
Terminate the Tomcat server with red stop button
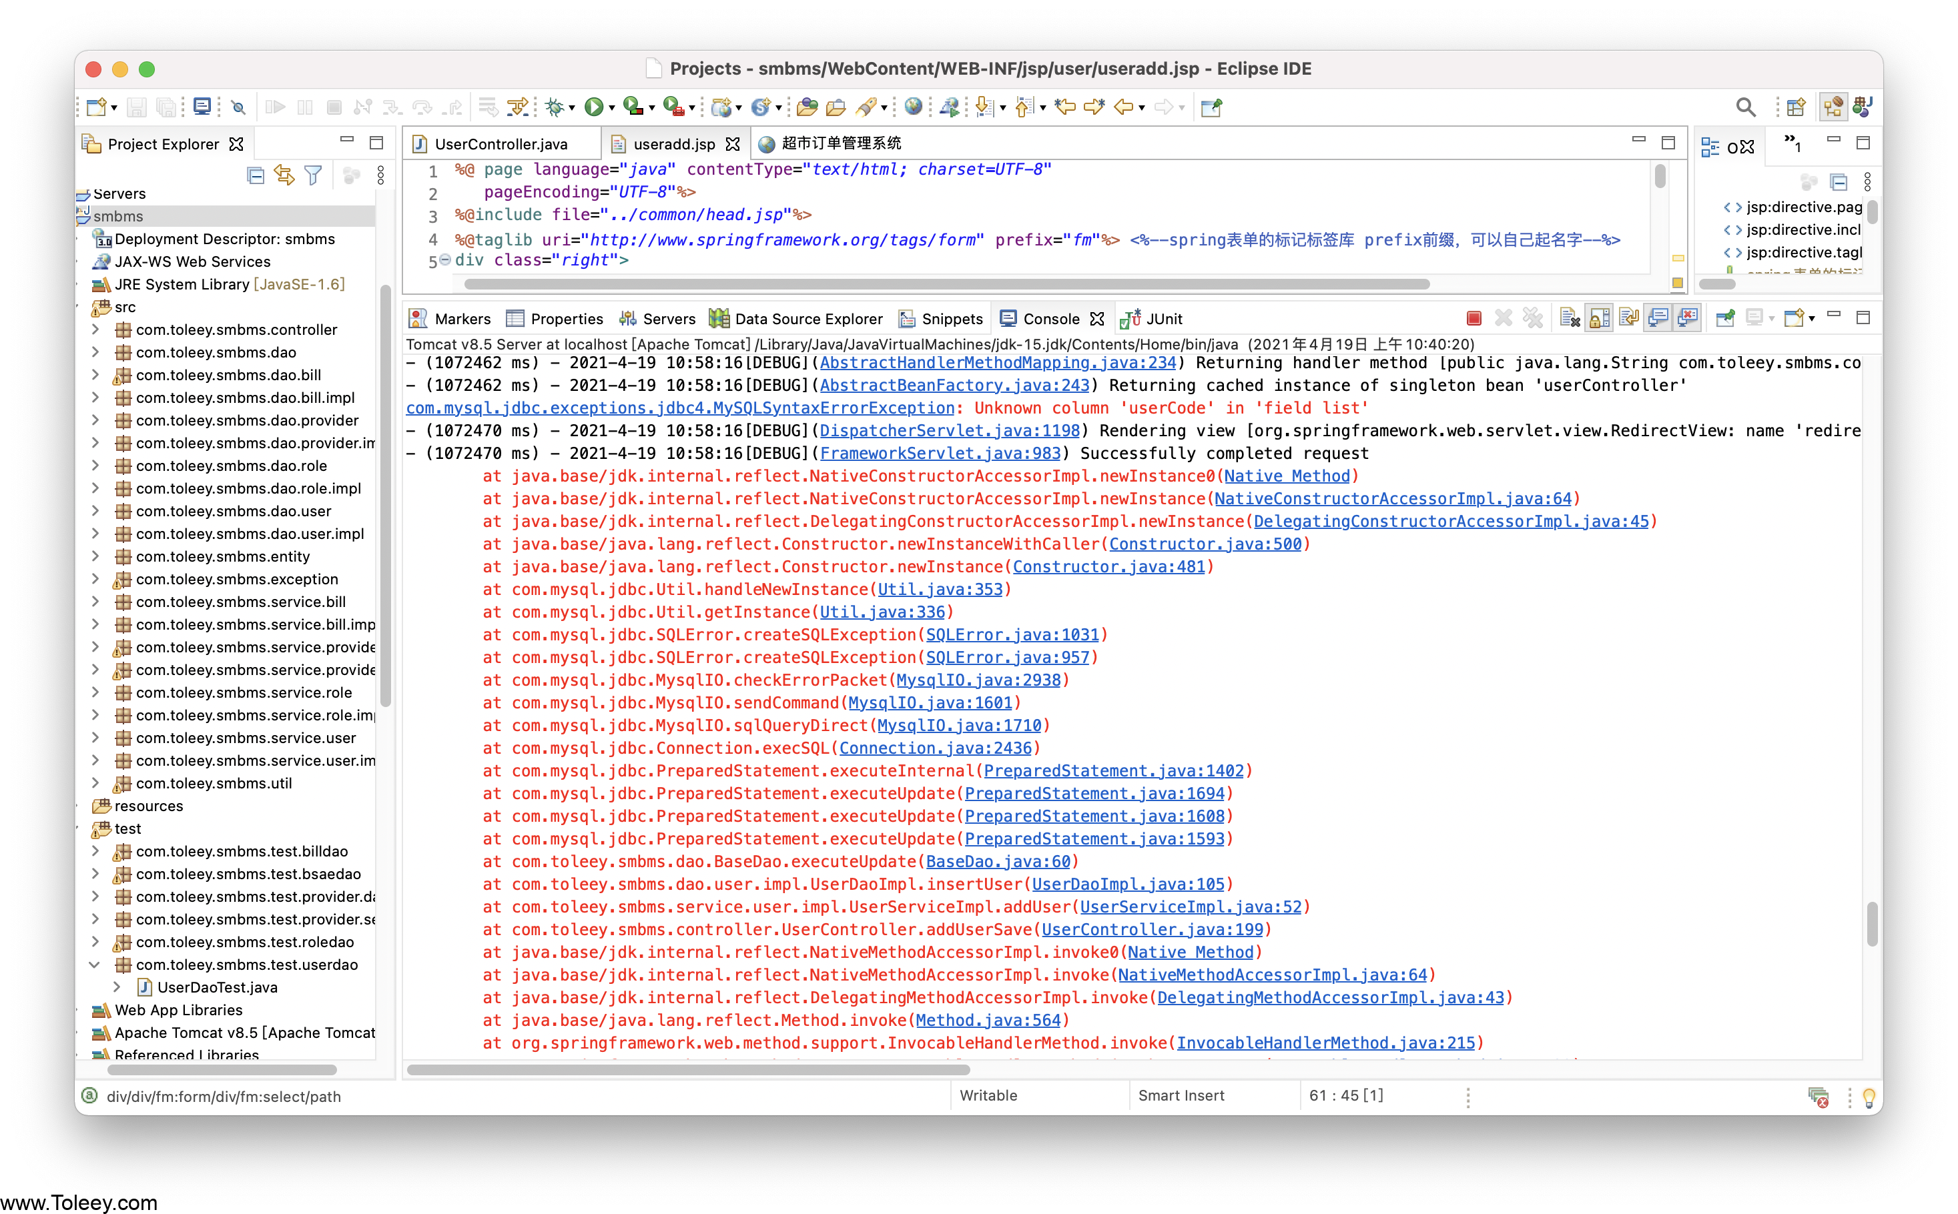point(1474,319)
